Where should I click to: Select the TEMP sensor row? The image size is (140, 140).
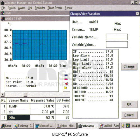tap(35, 106)
